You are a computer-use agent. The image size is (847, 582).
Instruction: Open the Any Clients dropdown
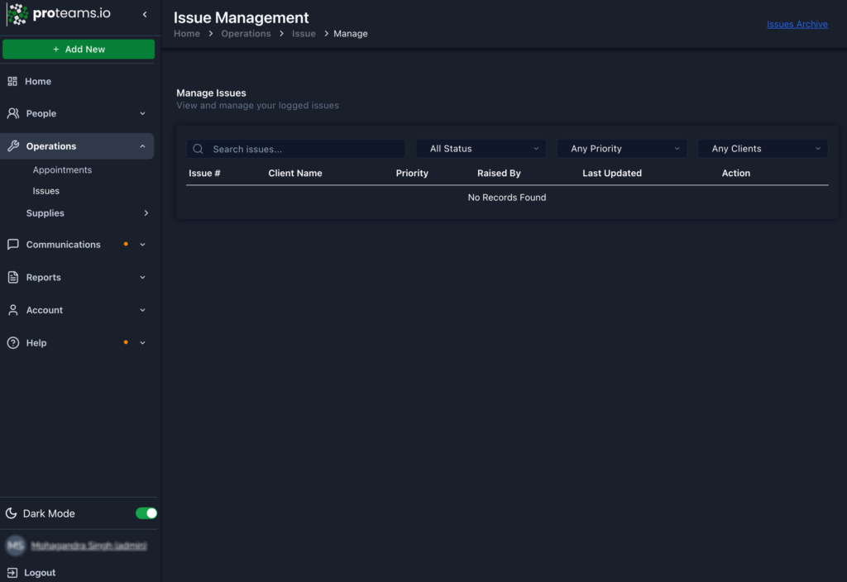click(762, 148)
